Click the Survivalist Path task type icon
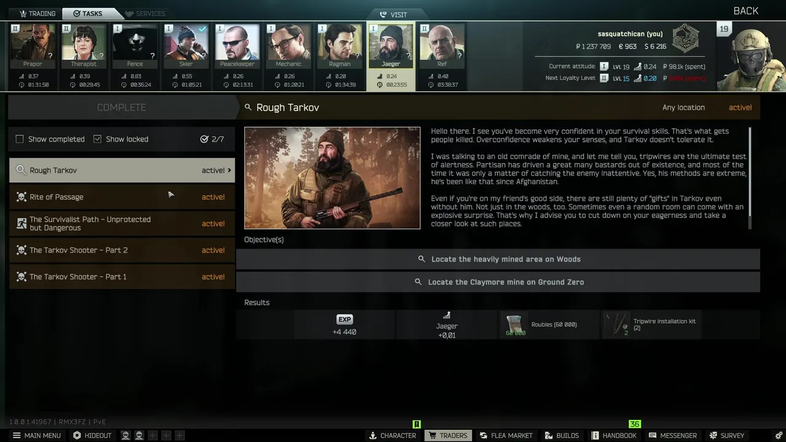786x442 pixels. (21, 223)
